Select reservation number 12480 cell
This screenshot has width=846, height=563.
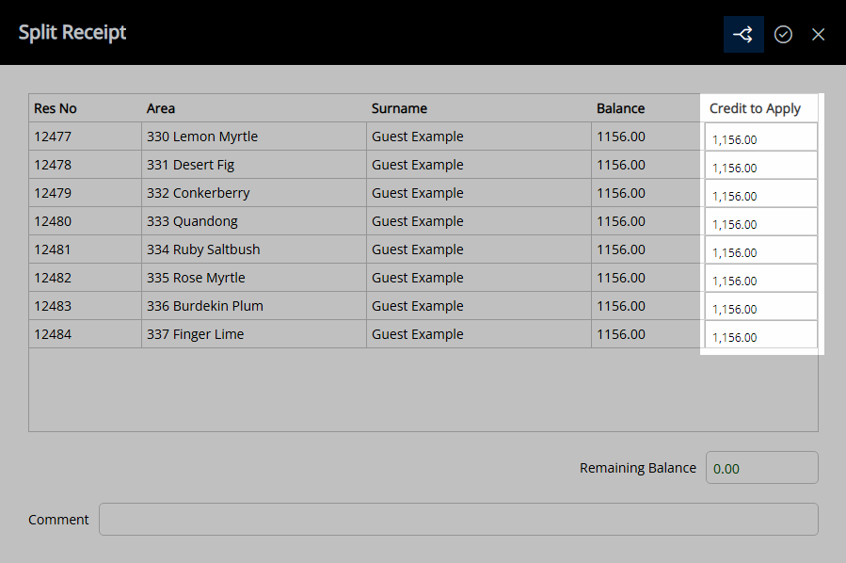coord(86,221)
